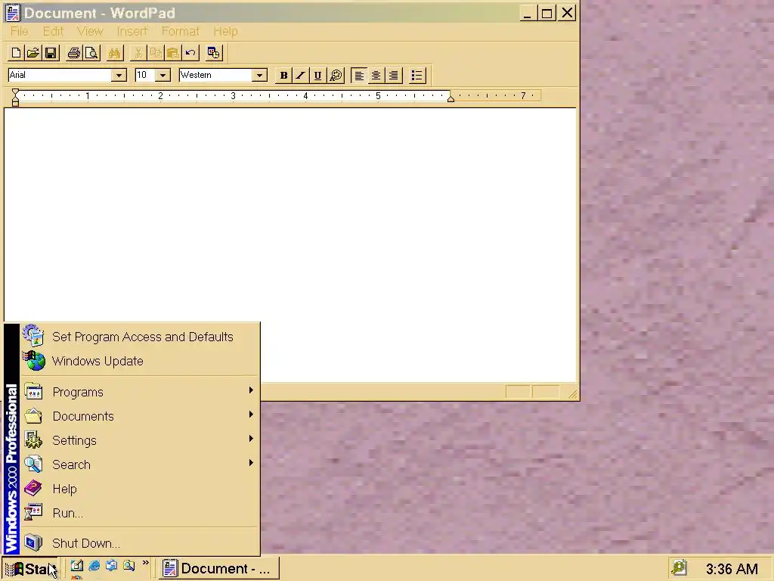Toggle Center alignment
774x581 pixels.
pos(376,75)
